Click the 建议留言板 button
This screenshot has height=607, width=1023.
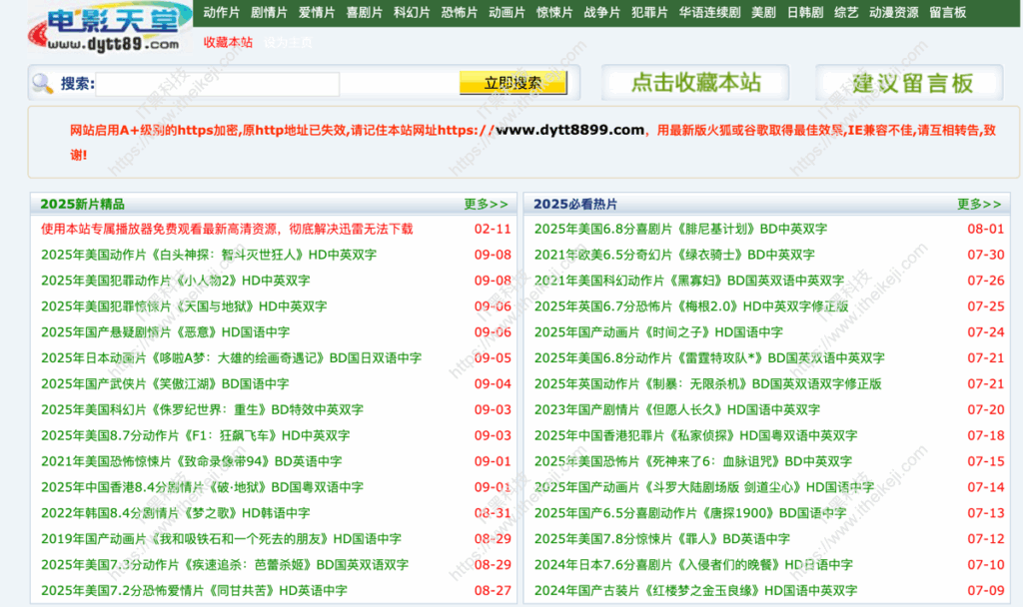pyautogui.click(x=910, y=83)
